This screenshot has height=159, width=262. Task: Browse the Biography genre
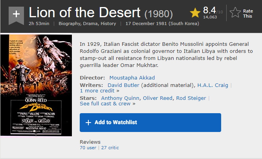70,23
